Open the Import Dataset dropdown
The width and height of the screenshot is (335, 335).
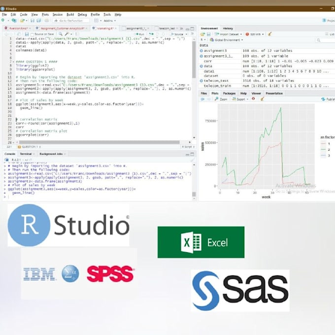[229, 34]
